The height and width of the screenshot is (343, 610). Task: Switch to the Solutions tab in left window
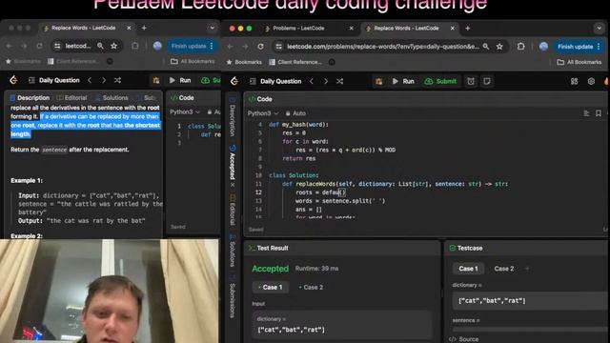point(112,97)
